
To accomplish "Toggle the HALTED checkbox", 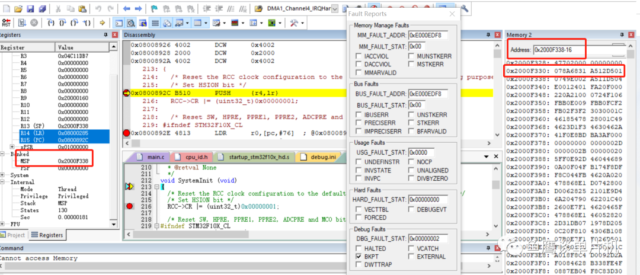I will (359, 248).
